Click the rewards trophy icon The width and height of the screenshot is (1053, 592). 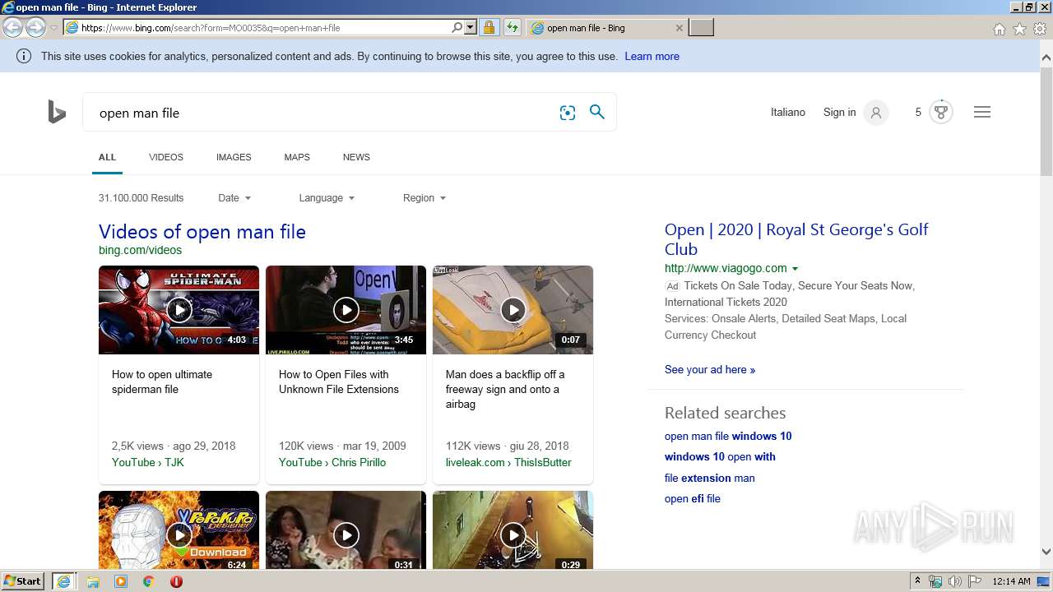[941, 112]
